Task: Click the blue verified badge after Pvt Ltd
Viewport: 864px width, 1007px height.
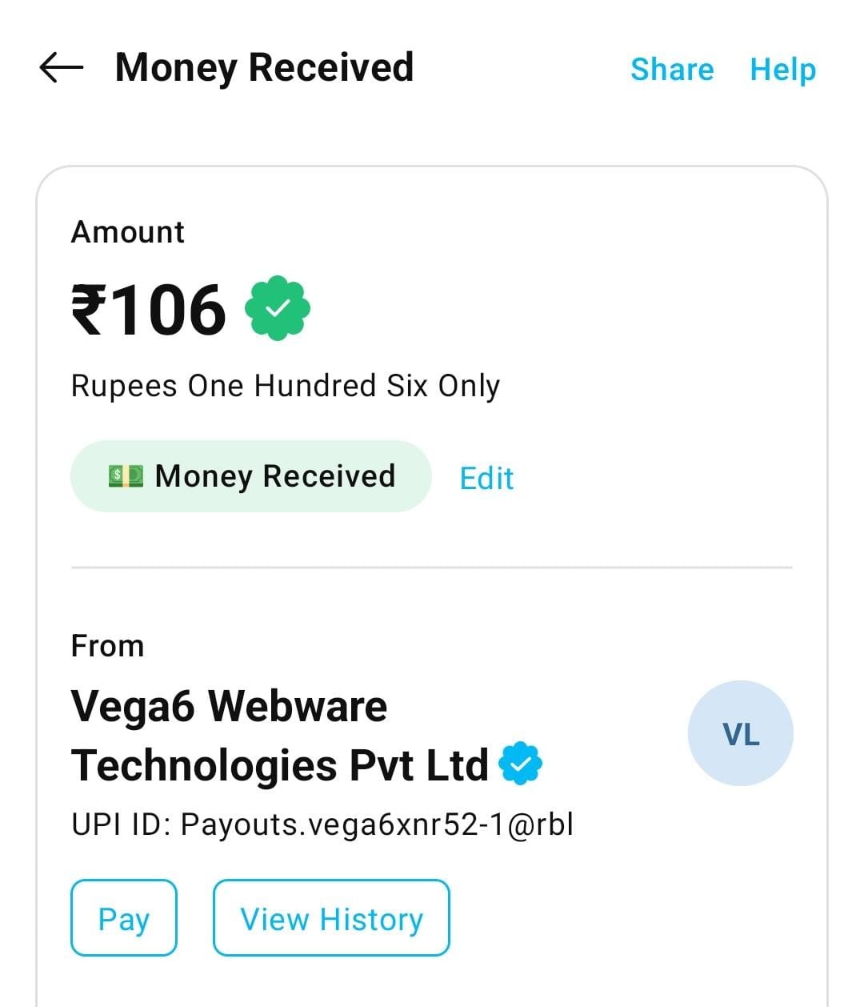Action: coord(520,764)
